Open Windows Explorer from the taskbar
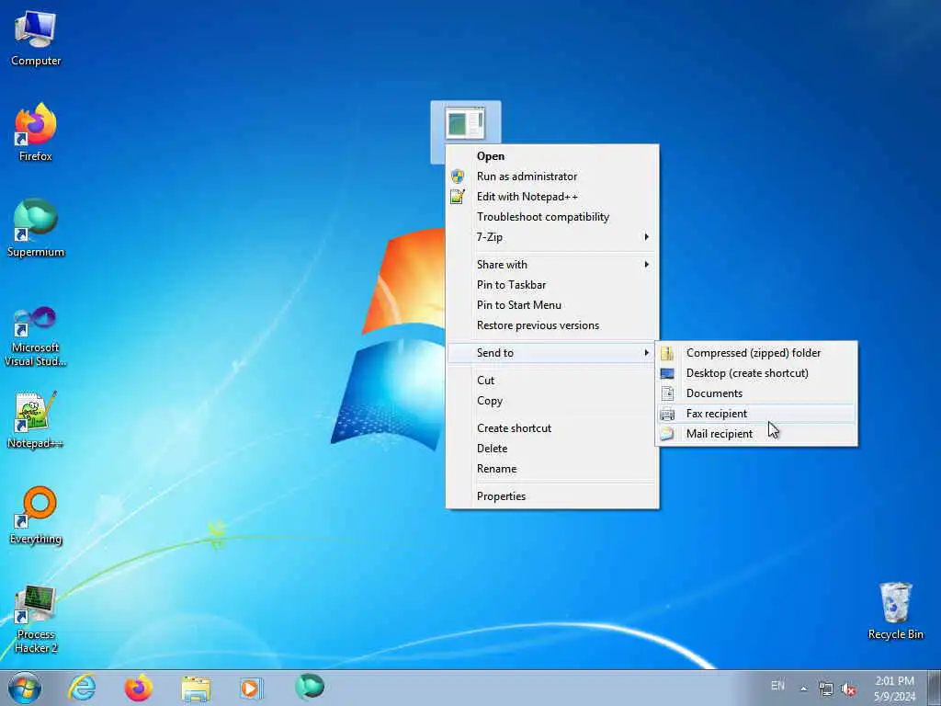 coord(196,689)
